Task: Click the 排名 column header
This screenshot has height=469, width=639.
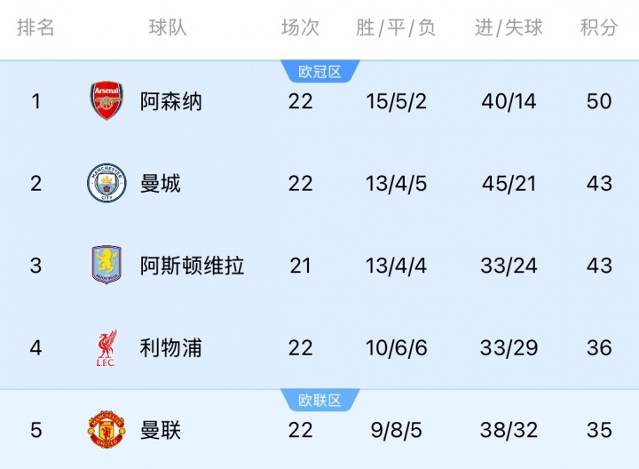Action: point(35,28)
